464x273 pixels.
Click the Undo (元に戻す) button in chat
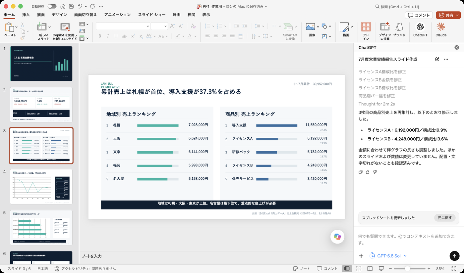444,218
